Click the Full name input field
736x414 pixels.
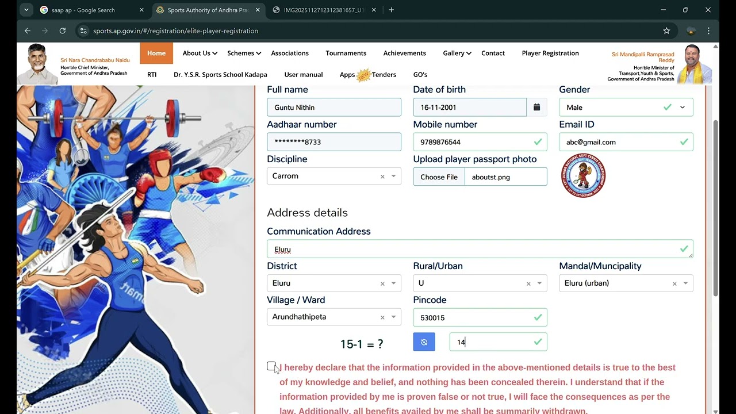334,107
